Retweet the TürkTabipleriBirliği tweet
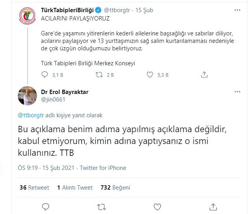This screenshot has width=251, height=214. point(100,74)
